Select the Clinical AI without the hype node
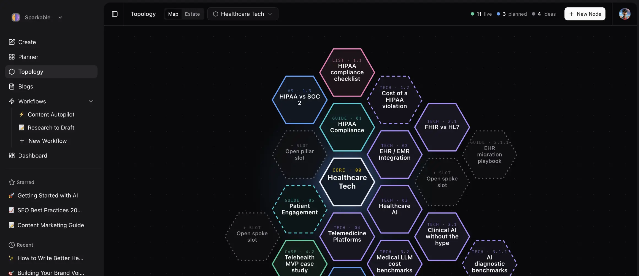Screen dimensions: 639x276 click(x=442, y=237)
